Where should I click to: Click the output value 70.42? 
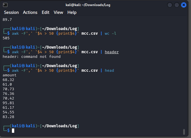[x=8, y=98]
